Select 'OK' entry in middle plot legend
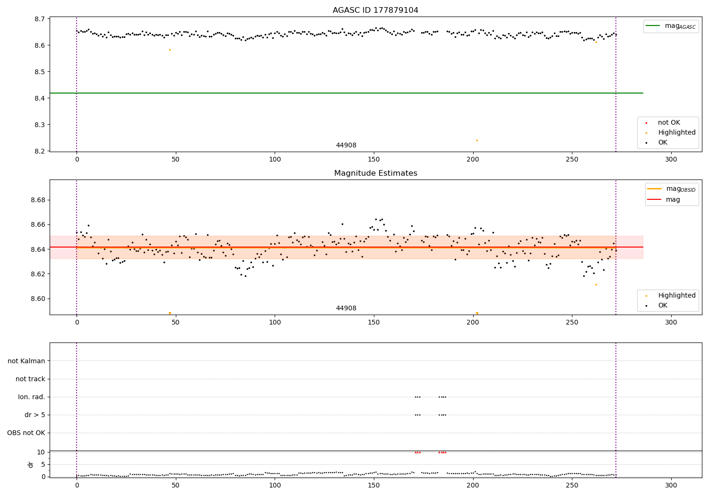This screenshot has height=496, width=709. pyautogui.click(x=657, y=306)
